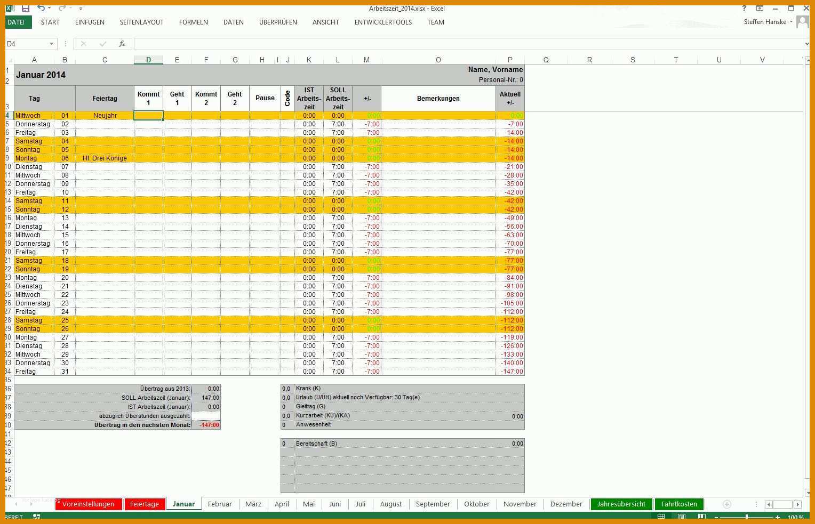Open the ÜBERPRÜFEN ribbon tab
The width and height of the screenshot is (815, 524).
[278, 22]
